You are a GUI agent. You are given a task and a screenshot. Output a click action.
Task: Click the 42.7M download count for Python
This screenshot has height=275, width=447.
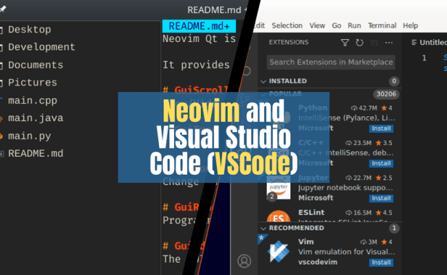tap(364, 108)
